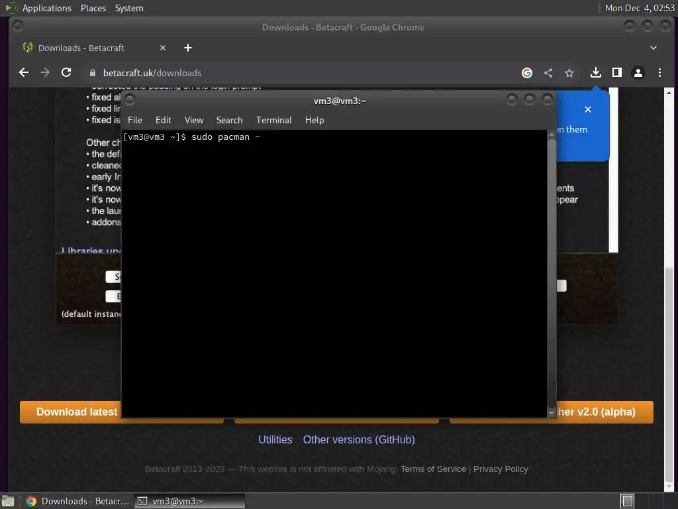Open Other versions (GitHub) link
678x509 pixels.
coord(359,440)
